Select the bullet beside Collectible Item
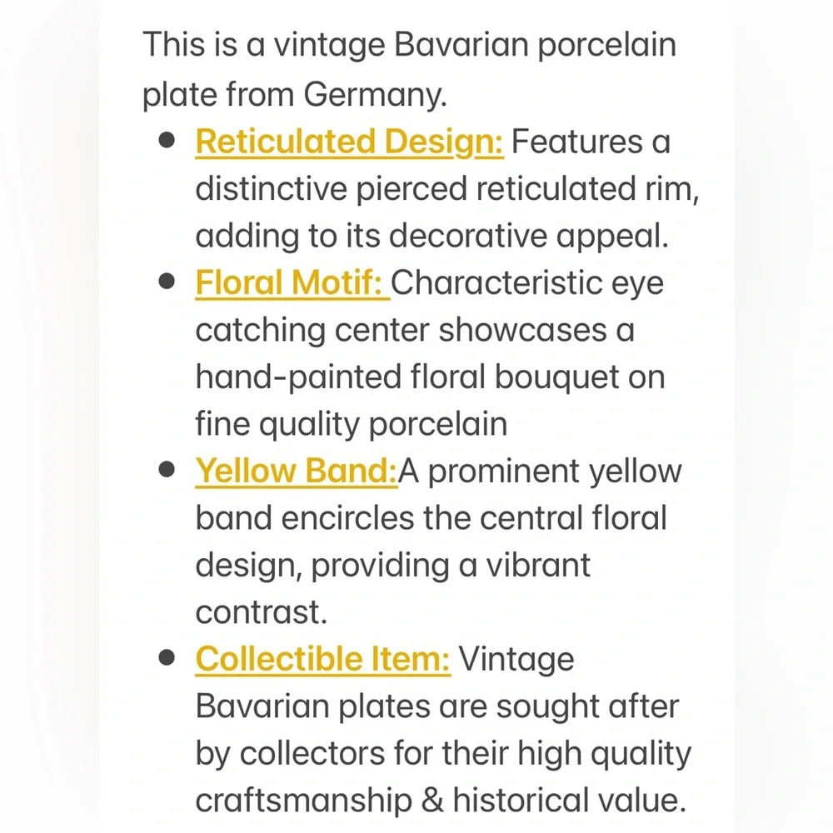This screenshot has width=833, height=833. click(167, 657)
